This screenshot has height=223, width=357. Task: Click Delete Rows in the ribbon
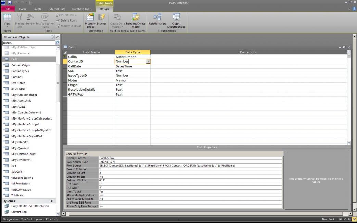click(66, 20)
